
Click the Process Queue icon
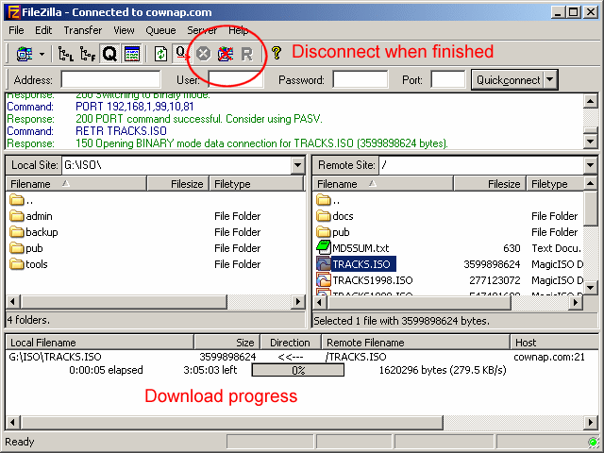tap(182, 54)
